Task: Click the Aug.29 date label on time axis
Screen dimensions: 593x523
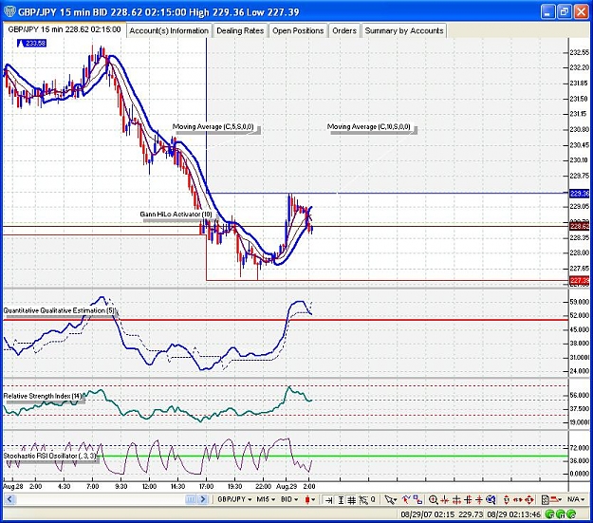Action: coord(287,486)
